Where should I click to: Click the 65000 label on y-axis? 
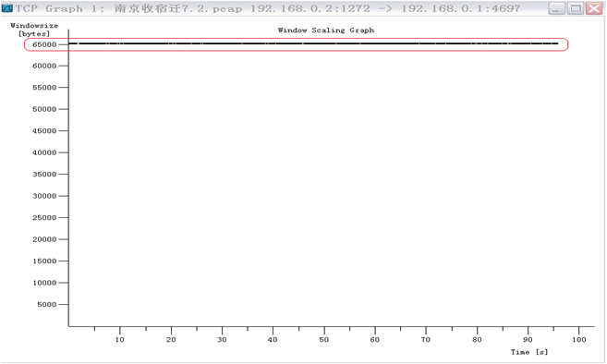[44, 44]
